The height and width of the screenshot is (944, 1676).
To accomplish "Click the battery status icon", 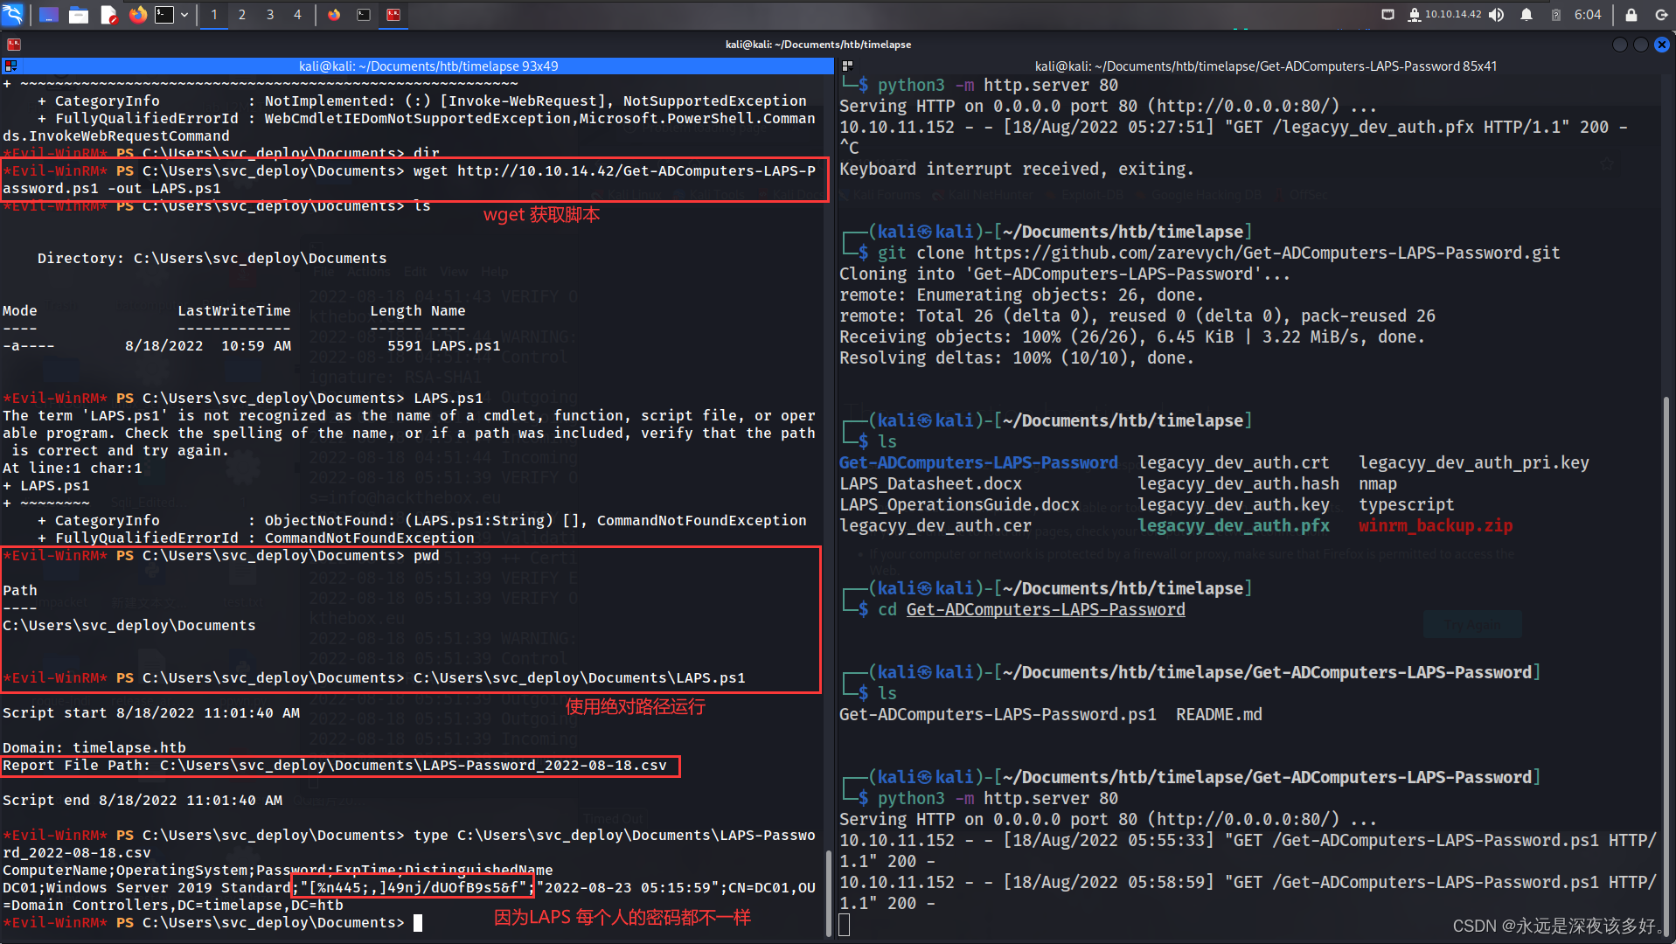I will point(1556,15).
